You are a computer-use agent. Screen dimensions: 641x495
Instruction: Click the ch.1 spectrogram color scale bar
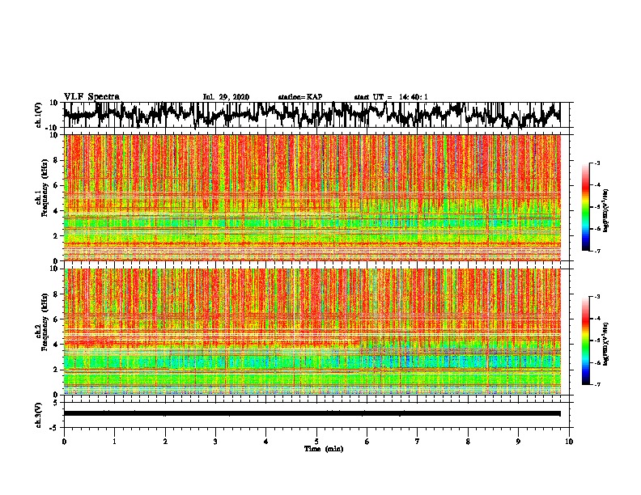pos(586,207)
